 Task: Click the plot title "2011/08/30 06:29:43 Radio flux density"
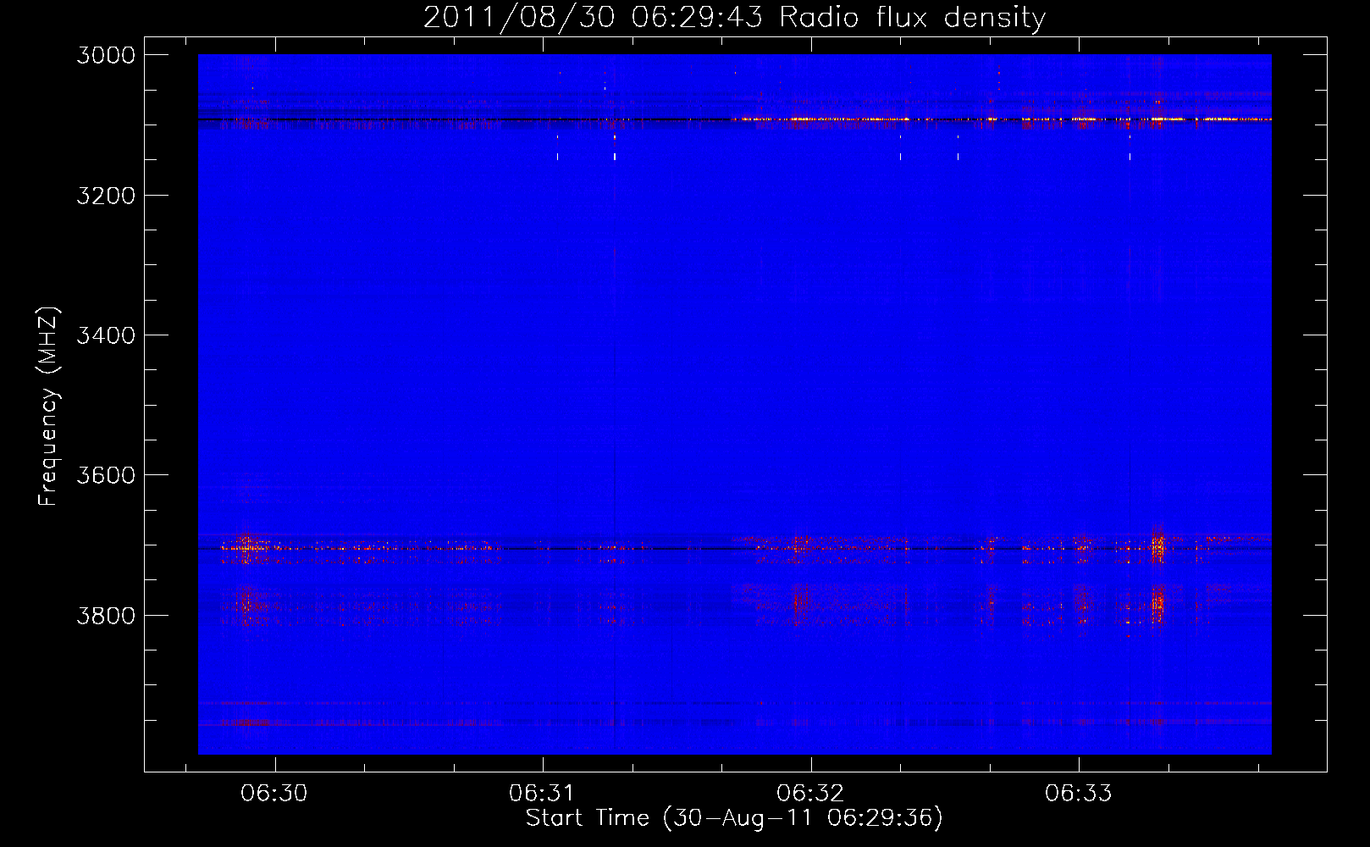point(734,18)
